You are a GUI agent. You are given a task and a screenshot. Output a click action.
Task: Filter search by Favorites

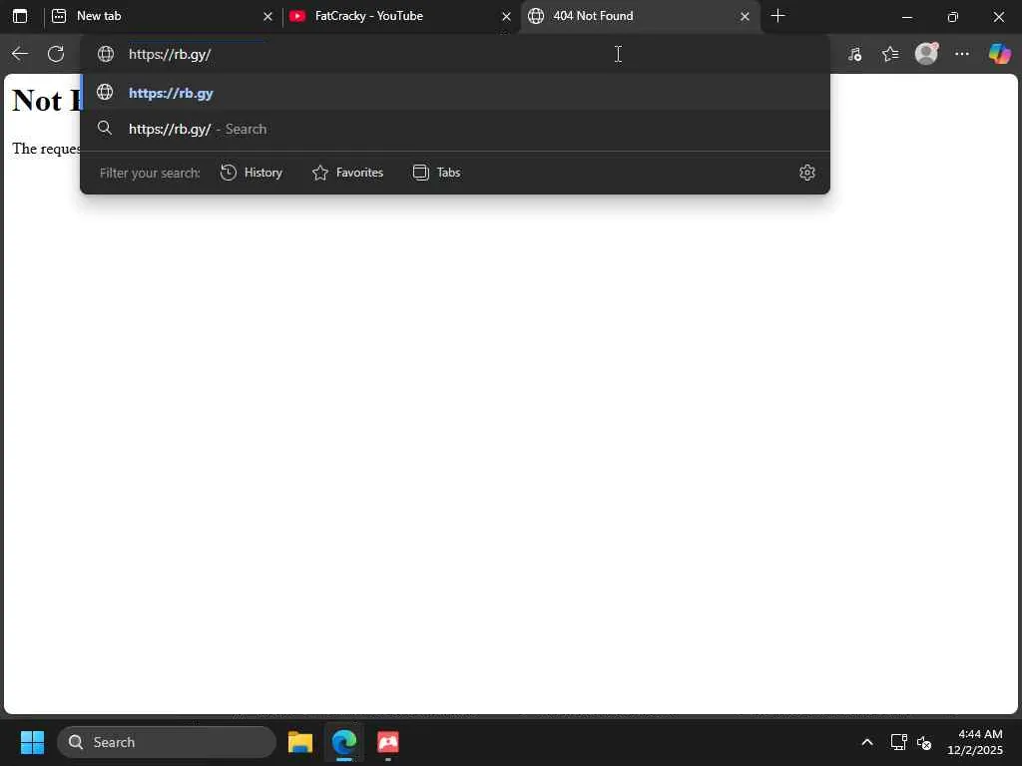[x=347, y=173]
